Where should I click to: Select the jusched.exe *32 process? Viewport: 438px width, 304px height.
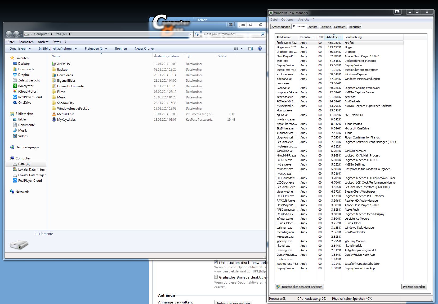339,264
